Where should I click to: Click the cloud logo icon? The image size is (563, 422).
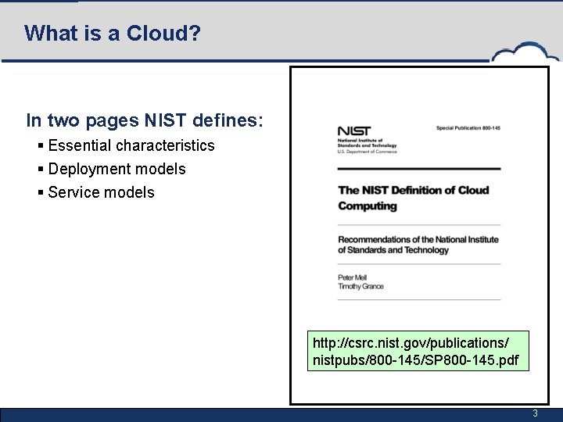pyautogui.click(x=525, y=52)
